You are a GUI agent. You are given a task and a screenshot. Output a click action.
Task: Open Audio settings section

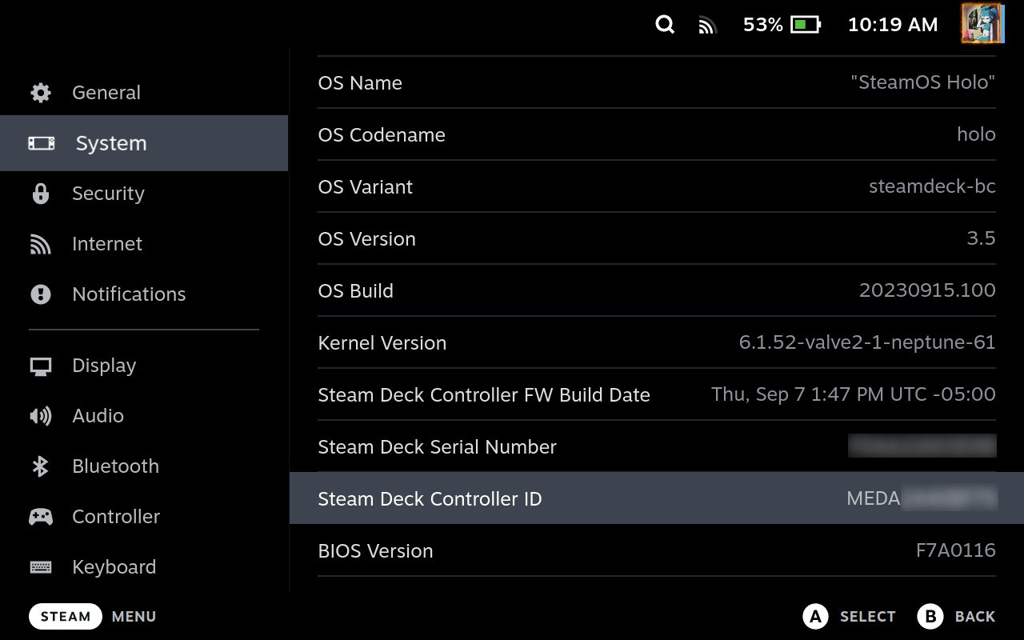point(144,416)
